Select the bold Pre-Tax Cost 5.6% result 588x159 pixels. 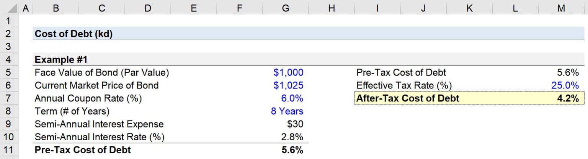click(292, 150)
